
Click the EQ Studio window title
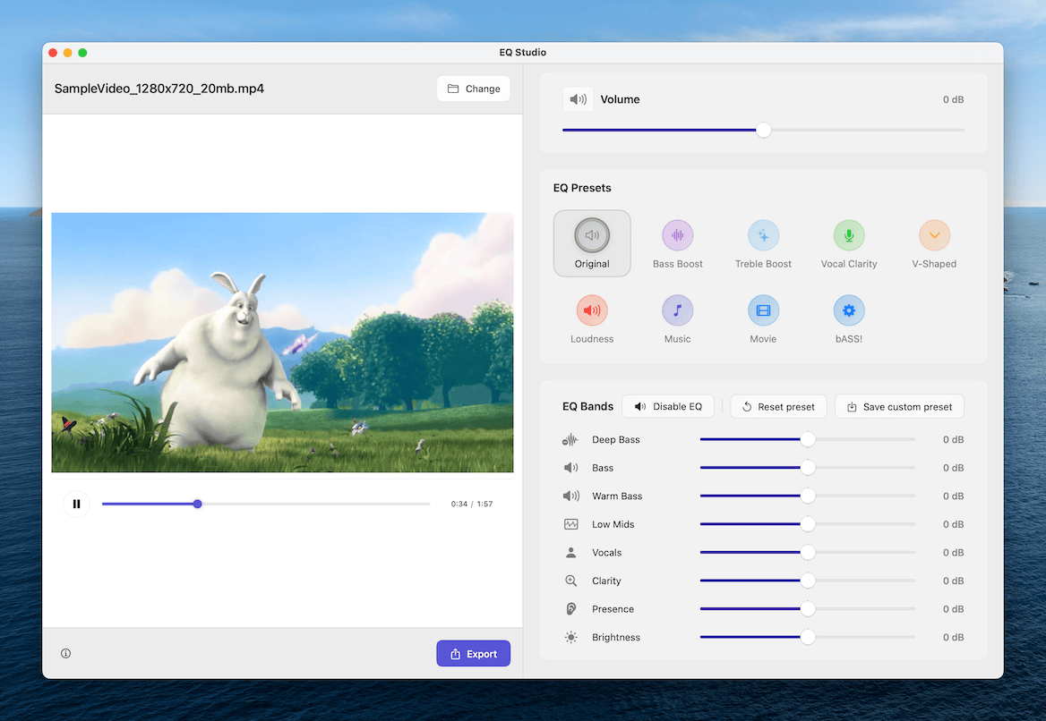coord(523,53)
